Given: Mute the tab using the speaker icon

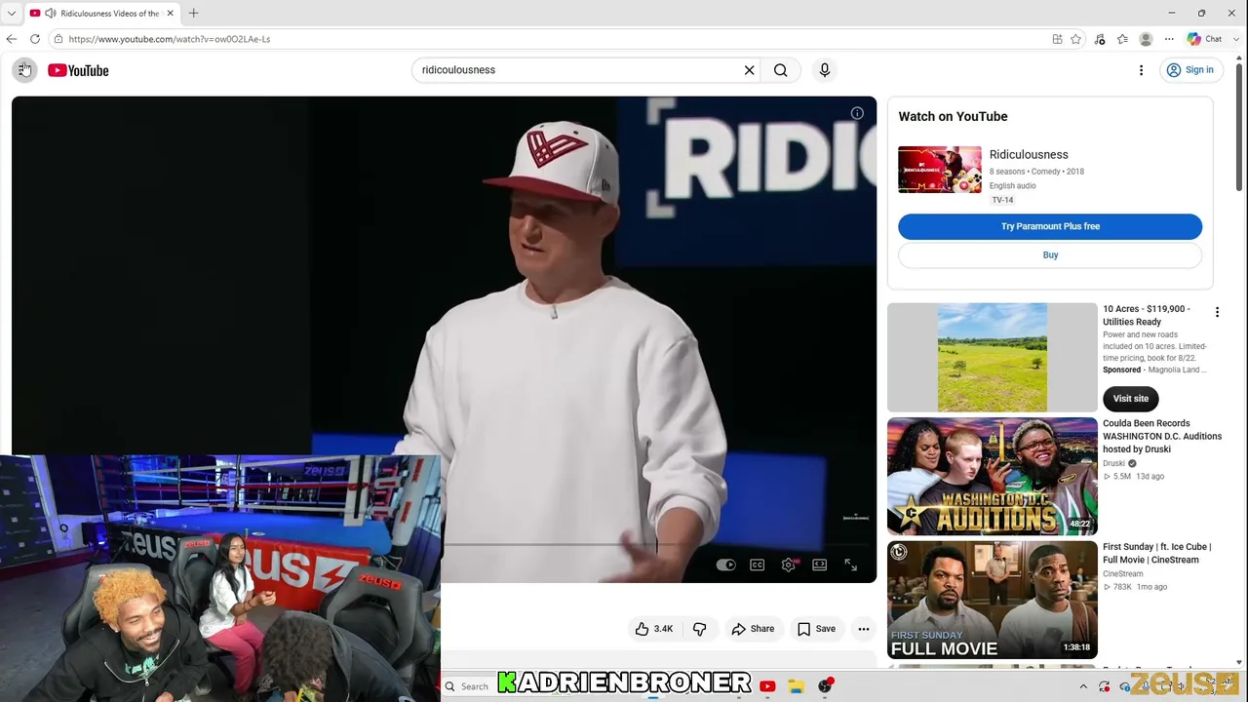Looking at the screenshot, I should pyautogui.click(x=50, y=13).
